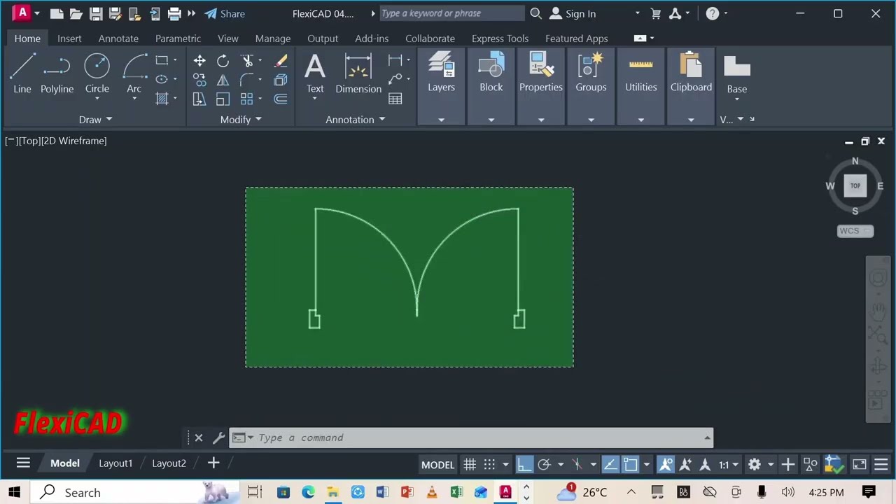896x504 pixels.
Task: Toggle polar tracking
Action: coord(544,464)
